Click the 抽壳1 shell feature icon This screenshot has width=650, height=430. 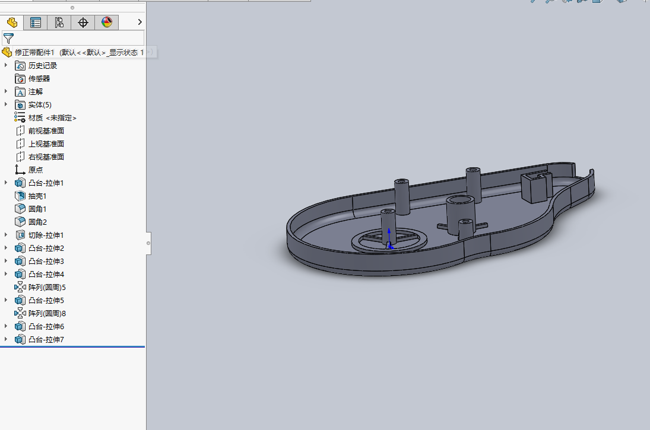(x=20, y=196)
